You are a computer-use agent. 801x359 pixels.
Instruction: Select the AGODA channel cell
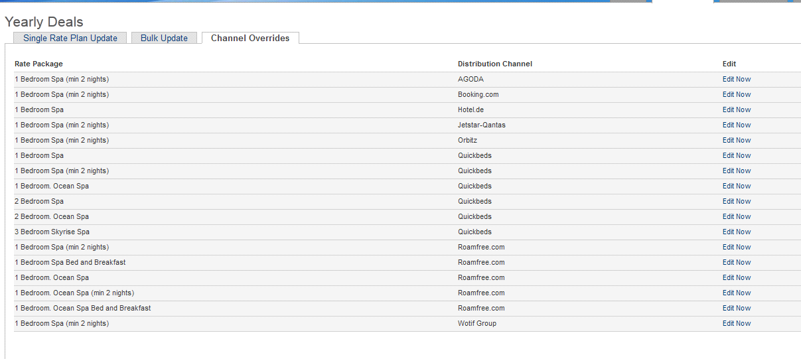click(x=471, y=79)
